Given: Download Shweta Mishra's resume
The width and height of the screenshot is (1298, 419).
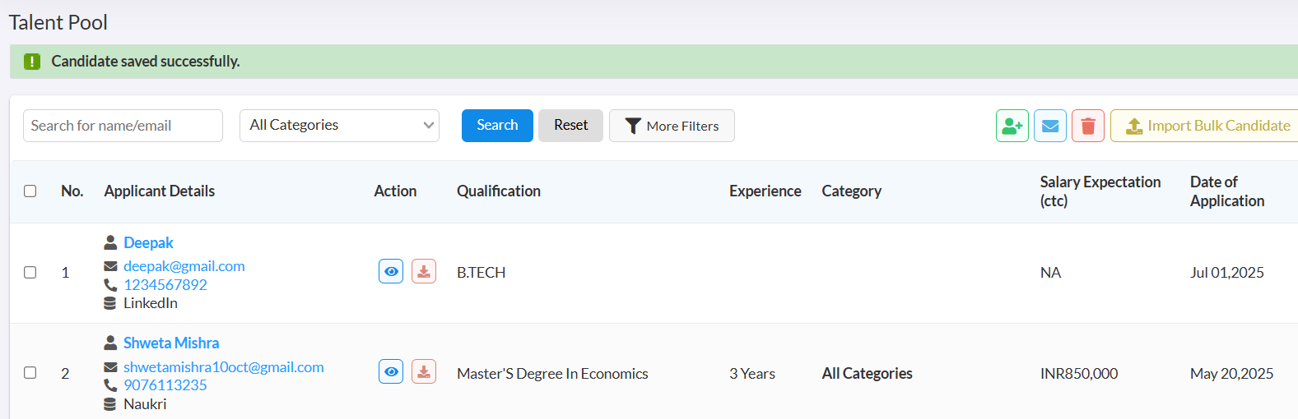Looking at the screenshot, I should (424, 372).
